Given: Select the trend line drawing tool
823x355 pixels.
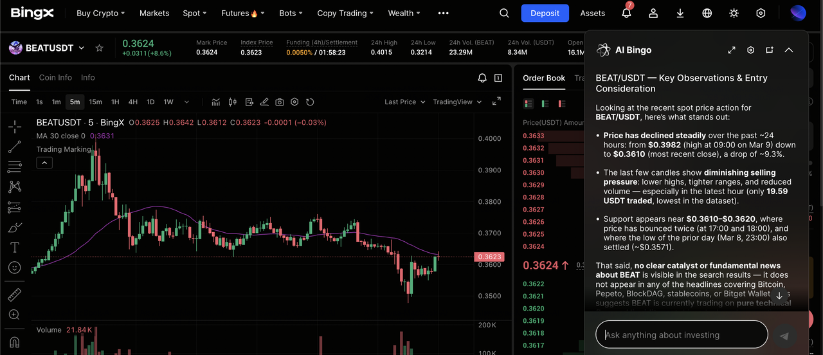Looking at the screenshot, I should (x=14, y=147).
